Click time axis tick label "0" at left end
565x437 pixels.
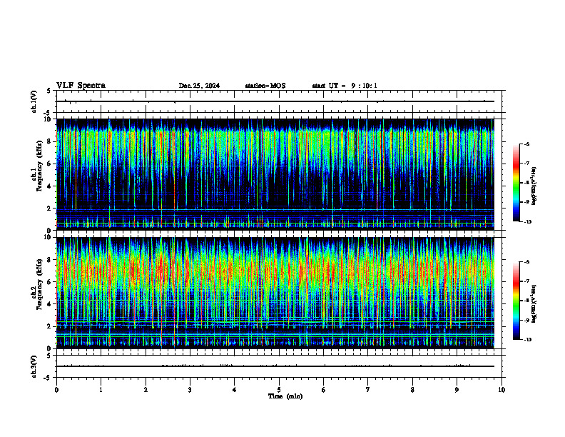coord(56,390)
